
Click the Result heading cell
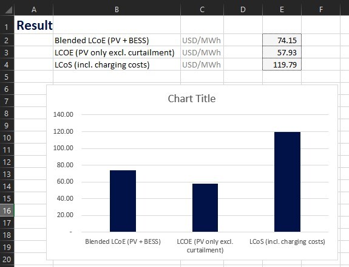coord(34,25)
